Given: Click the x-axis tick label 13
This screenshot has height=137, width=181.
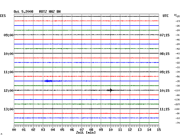Looking at the screenshot, I should pyautogui.click(x=140, y=130).
